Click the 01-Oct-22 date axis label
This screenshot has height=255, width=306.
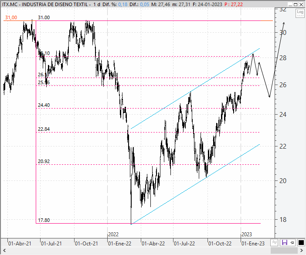click(x=220, y=244)
